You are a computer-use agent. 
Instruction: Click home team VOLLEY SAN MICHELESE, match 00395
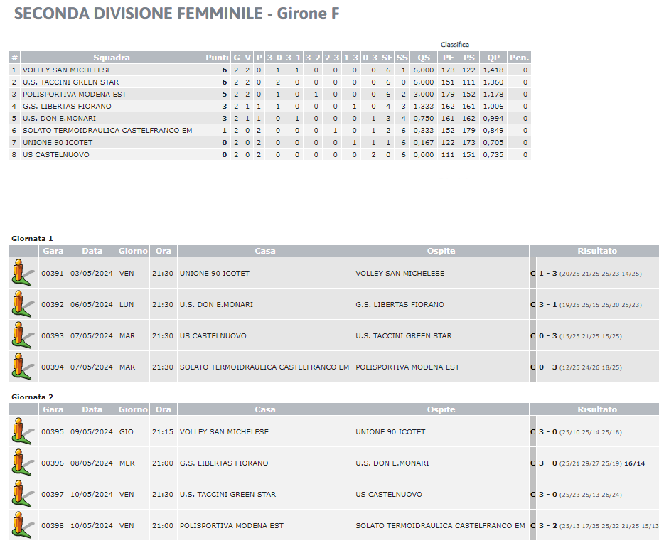224,431
